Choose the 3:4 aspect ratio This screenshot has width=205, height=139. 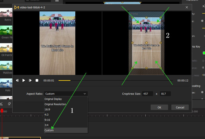click(66, 125)
